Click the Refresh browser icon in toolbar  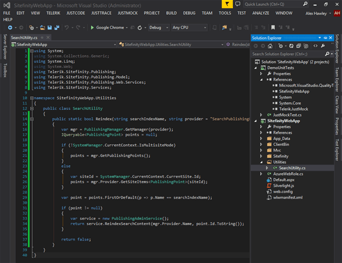(x=140, y=28)
